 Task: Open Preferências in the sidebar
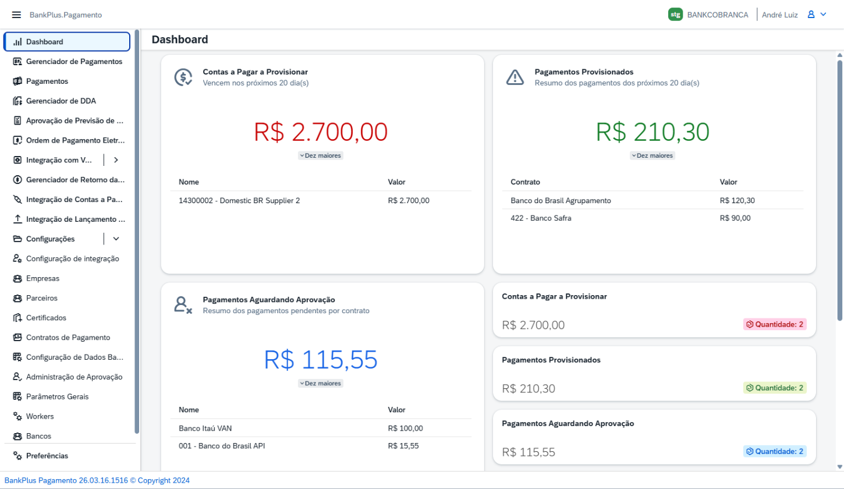pos(67,456)
